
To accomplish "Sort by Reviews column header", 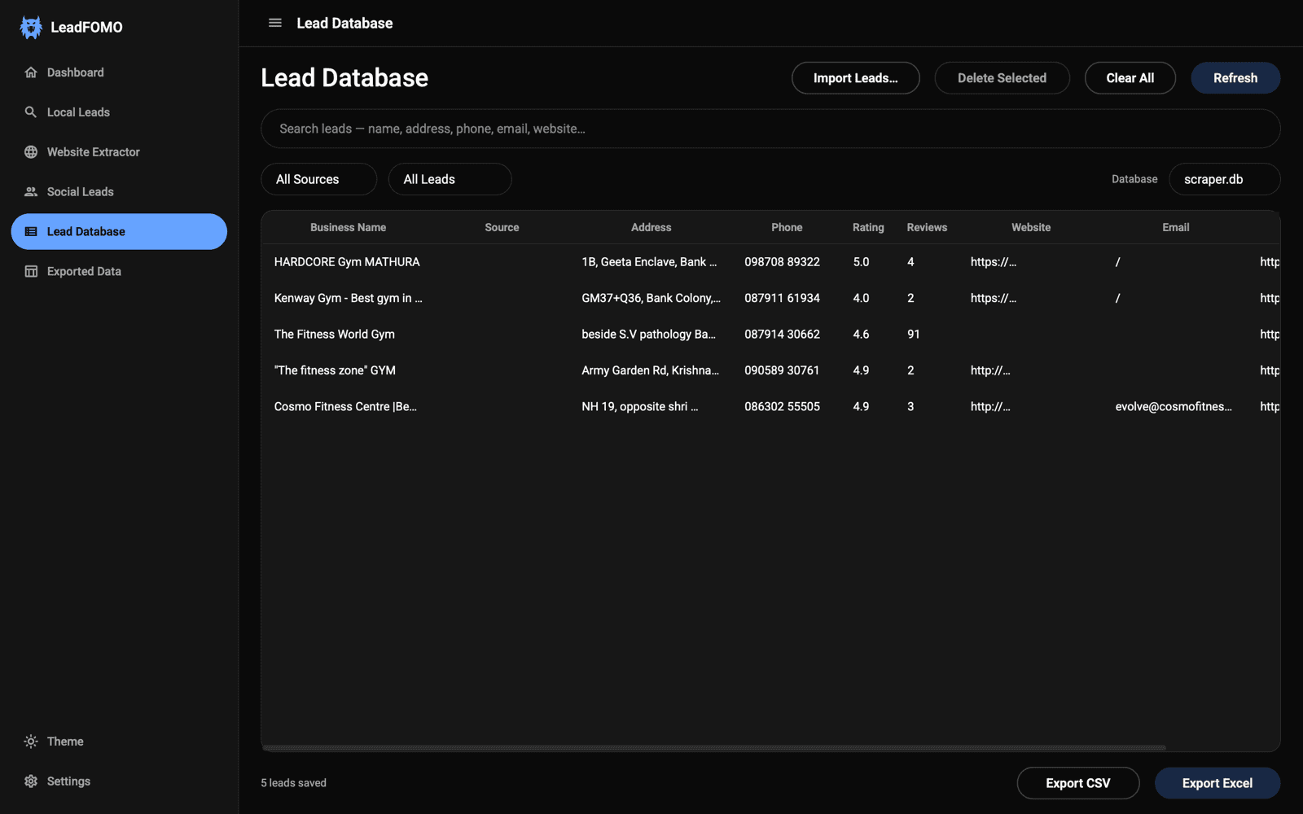I will point(927,228).
